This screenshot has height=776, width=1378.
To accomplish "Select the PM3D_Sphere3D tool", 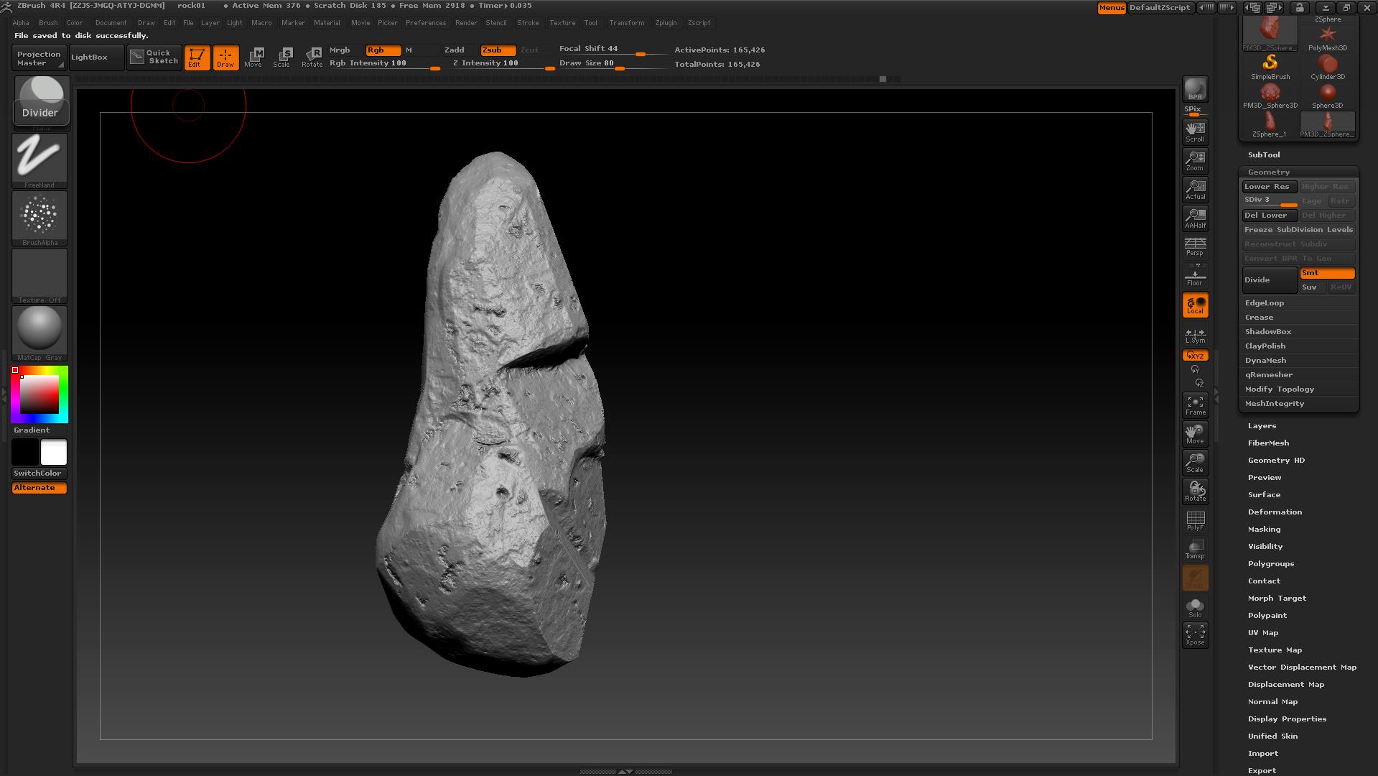I will click(1270, 96).
